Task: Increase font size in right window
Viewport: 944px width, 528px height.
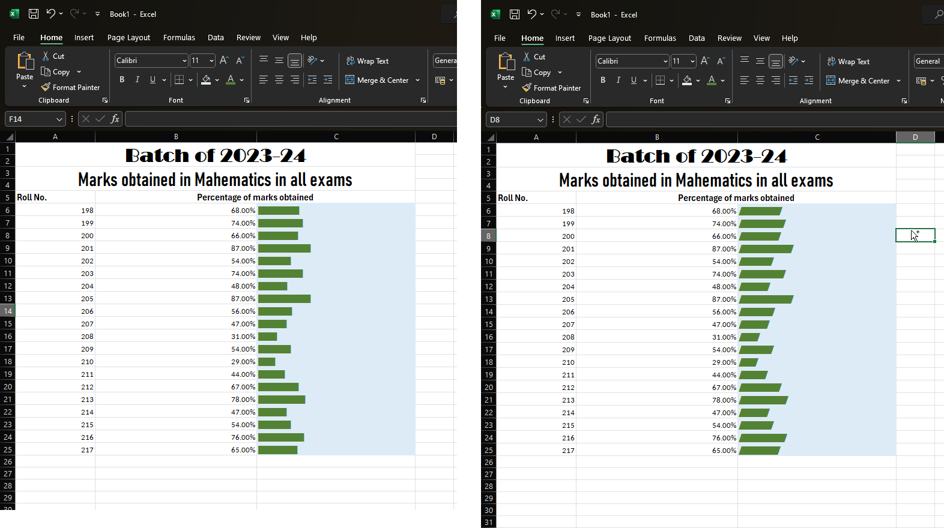Action: 705,61
